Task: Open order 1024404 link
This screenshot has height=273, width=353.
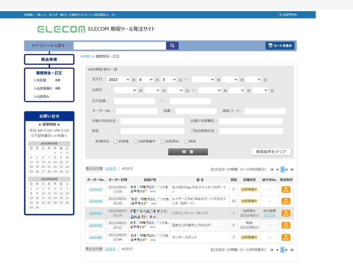Action: coord(96,201)
